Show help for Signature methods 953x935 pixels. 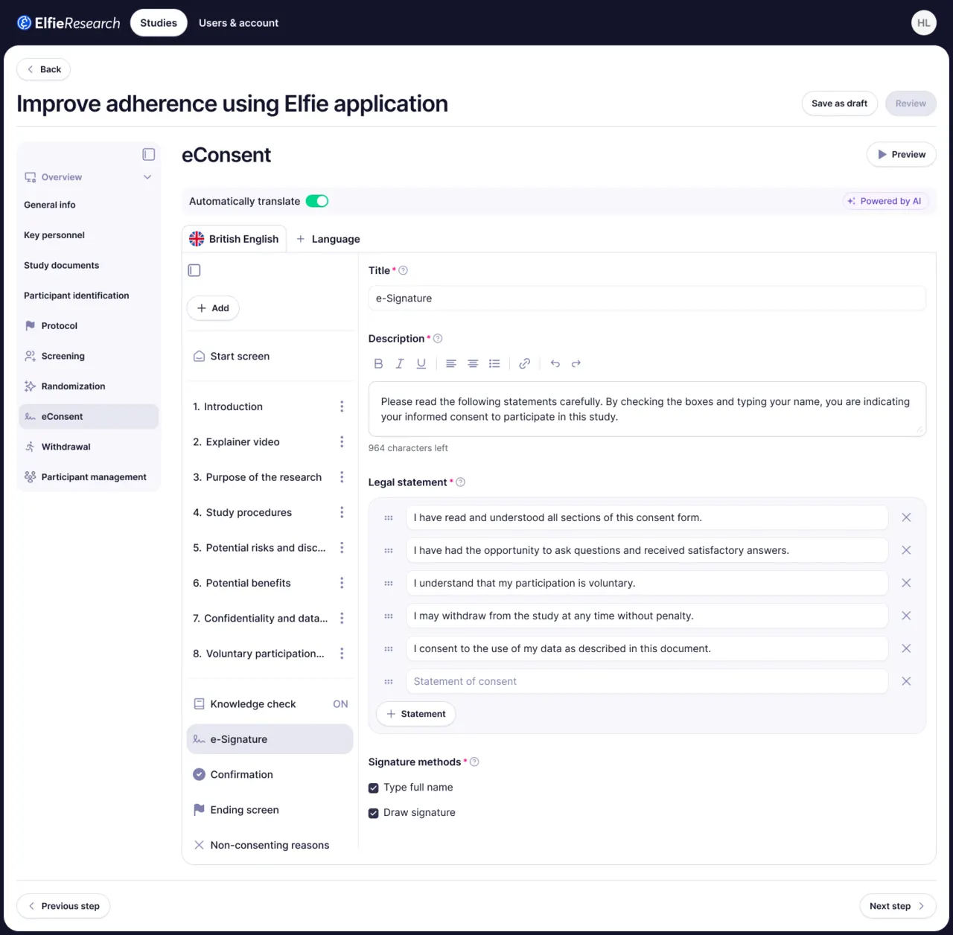click(475, 762)
